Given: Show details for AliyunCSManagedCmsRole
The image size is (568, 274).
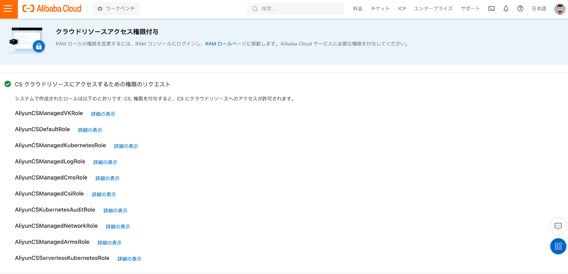Looking at the screenshot, I should click(x=108, y=178).
